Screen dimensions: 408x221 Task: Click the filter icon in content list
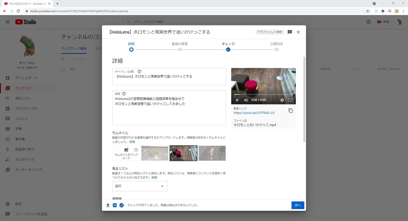tap(63, 59)
